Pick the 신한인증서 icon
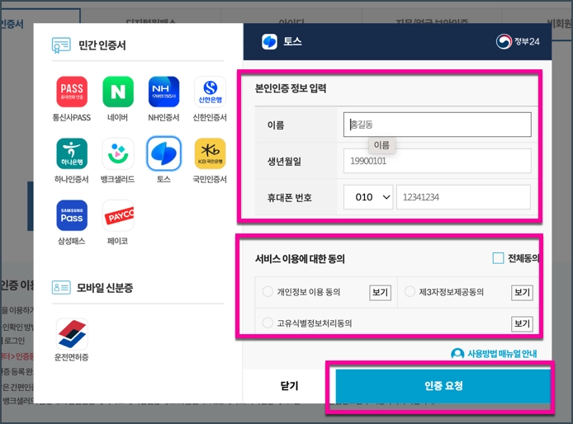Image resolution: width=573 pixels, height=424 pixels. coord(210,92)
